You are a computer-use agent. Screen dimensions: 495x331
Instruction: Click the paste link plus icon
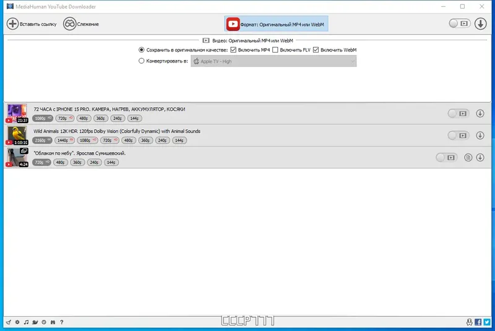click(x=13, y=24)
